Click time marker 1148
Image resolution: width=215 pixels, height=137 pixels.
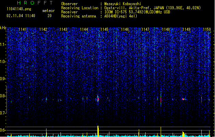pyautogui.click(x=166, y=29)
